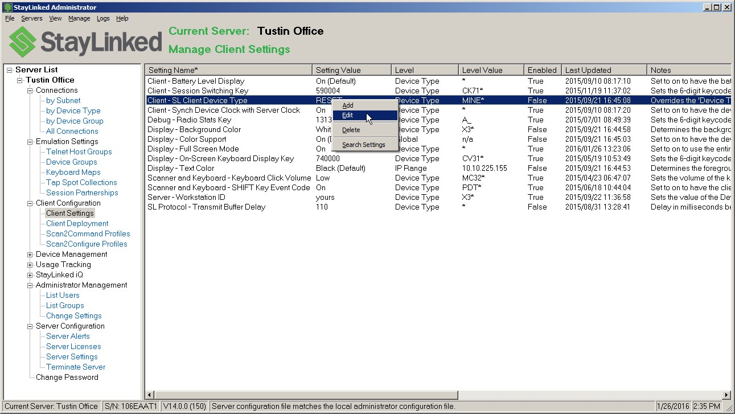Open the File menu

(x=10, y=18)
